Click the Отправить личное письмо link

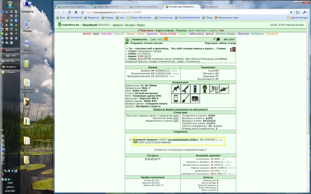click(146, 43)
